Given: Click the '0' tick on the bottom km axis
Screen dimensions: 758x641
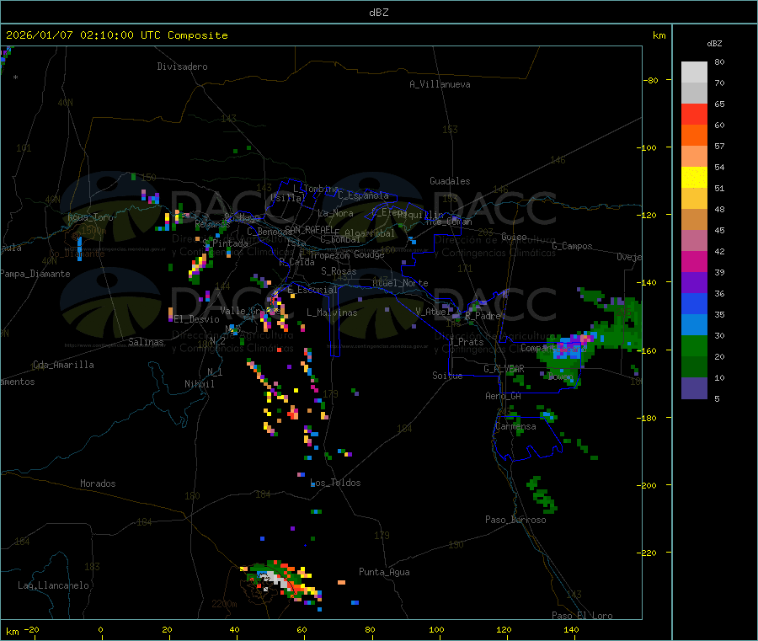Looking at the screenshot, I should (100, 630).
